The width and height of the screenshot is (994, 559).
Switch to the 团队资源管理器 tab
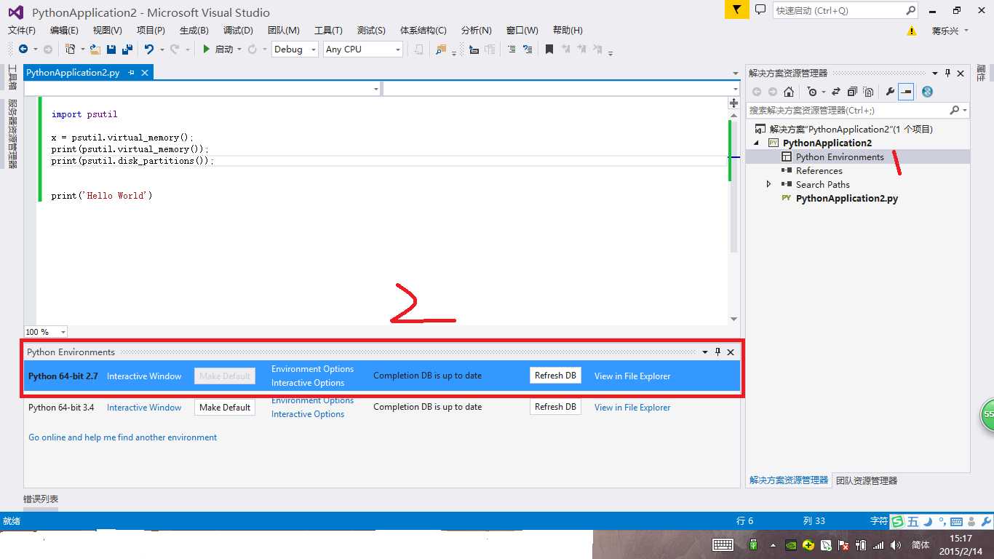[867, 480]
